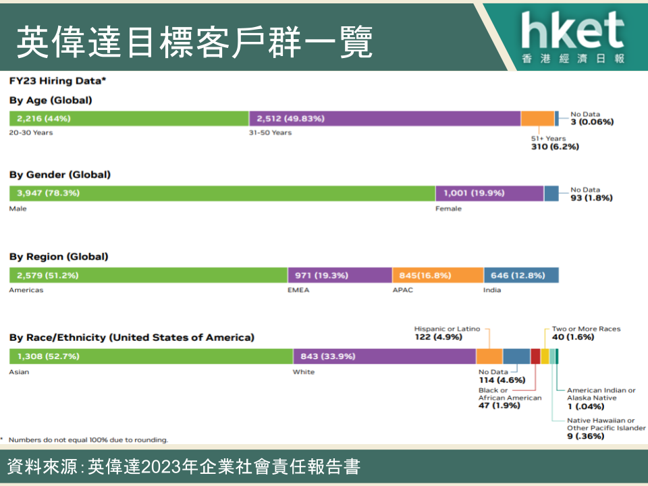The height and width of the screenshot is (486, 648).
Task: Click the American Indian or Alaska Native label
Action: [601, 394]
